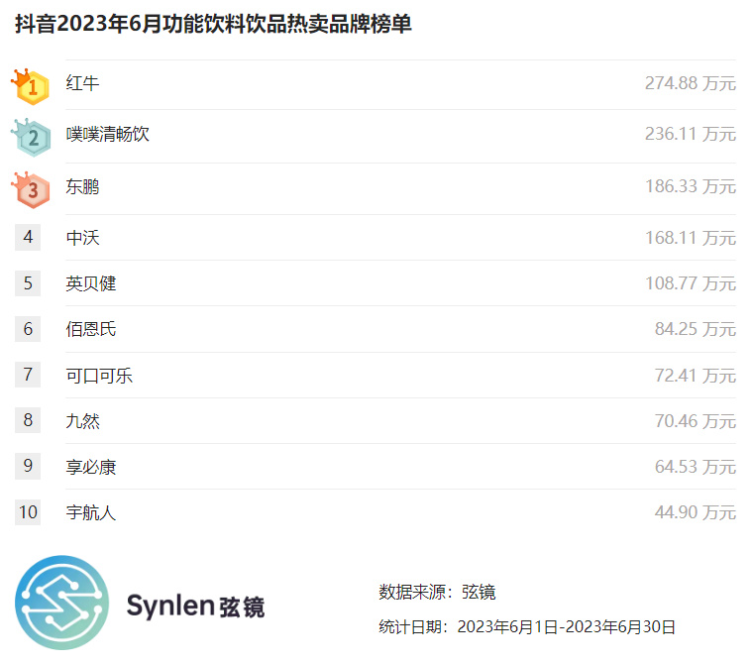Click the rank 9 number badge
The width and height of the screenshot is (751, 664).
[28, 466]
